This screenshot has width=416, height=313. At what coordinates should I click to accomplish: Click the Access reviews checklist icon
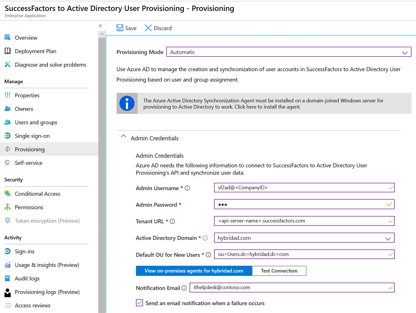[8, 305]
